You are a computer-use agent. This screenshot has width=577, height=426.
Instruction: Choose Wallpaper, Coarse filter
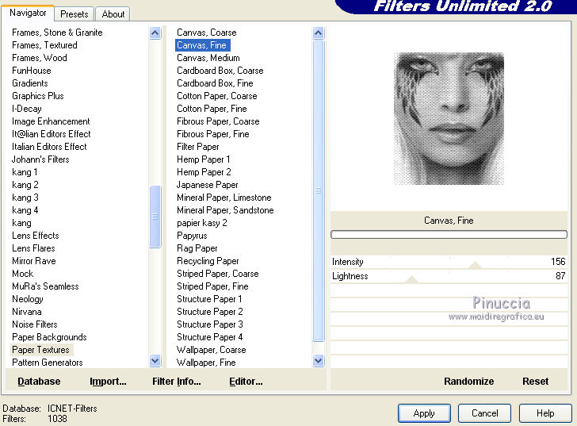point(211,350)
